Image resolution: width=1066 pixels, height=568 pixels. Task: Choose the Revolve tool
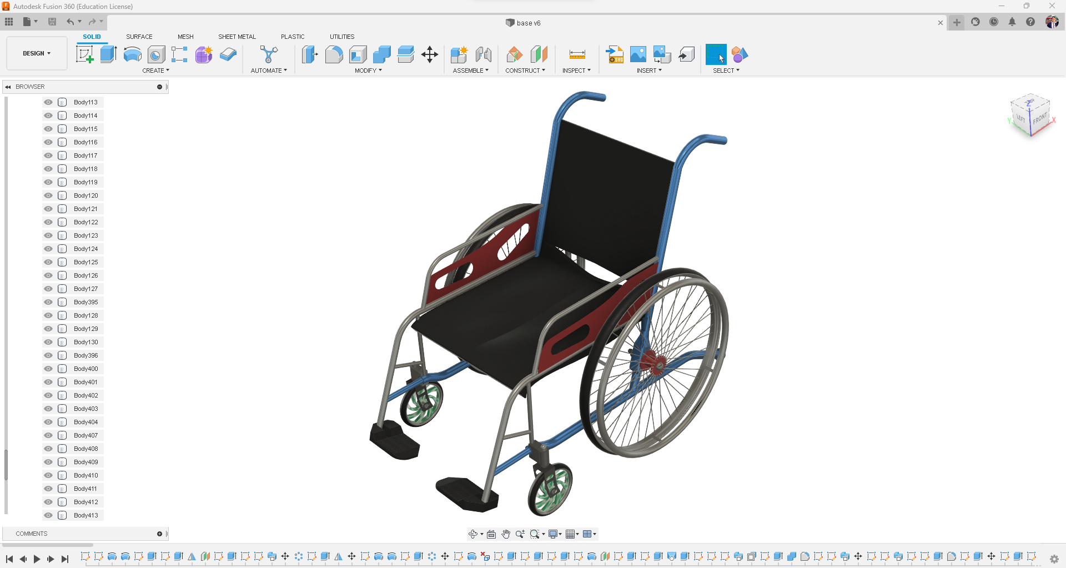[132, 54]
